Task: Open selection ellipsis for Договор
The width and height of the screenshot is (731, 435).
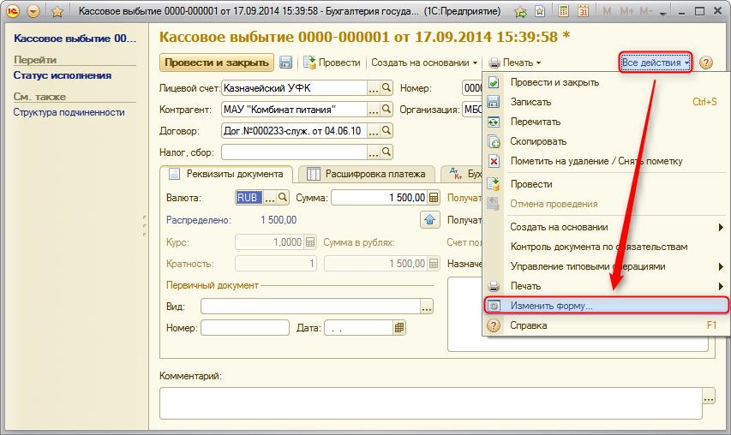Action: (x=374, y=131)
